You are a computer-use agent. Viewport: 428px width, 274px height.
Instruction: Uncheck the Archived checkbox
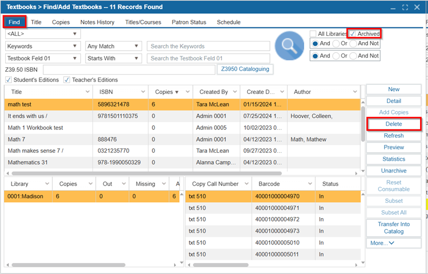pyautogui.click(x=353, y=34)
